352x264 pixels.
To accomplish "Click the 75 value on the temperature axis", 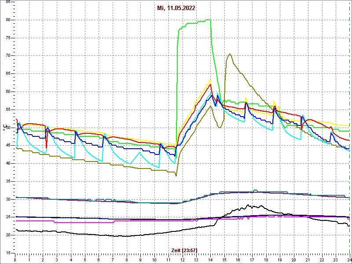I will click(x=7, y=38).
